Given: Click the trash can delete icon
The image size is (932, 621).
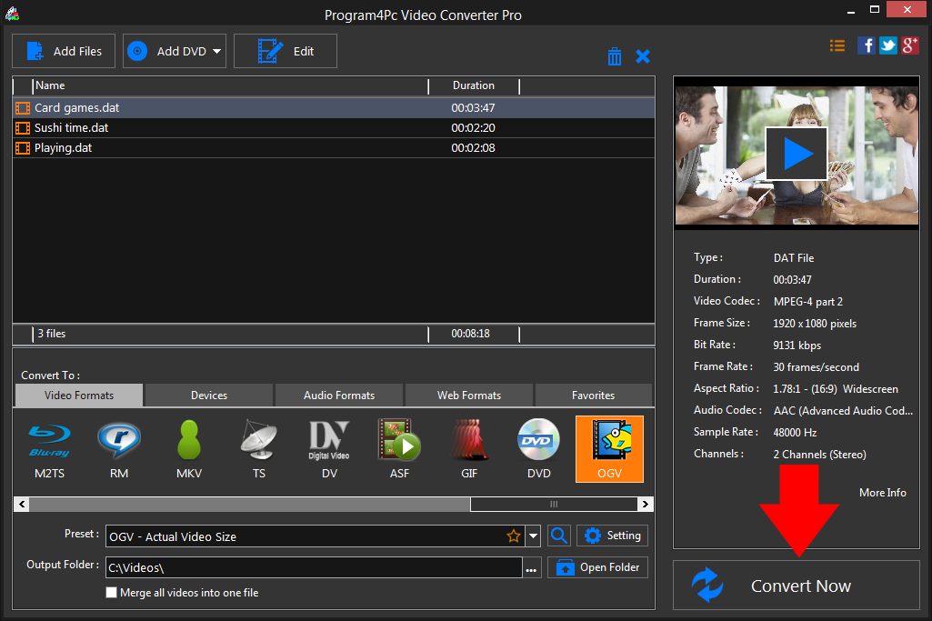Looking at the screenshot, I should point(615,56).
